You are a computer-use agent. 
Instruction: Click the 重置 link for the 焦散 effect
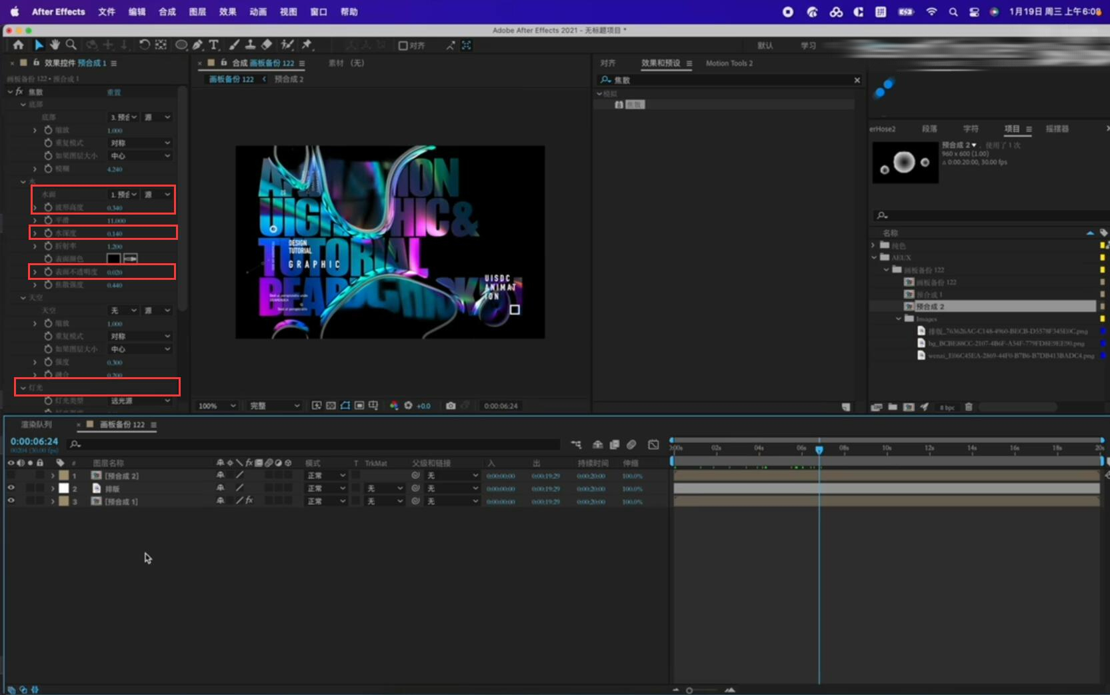coord(114,92)
